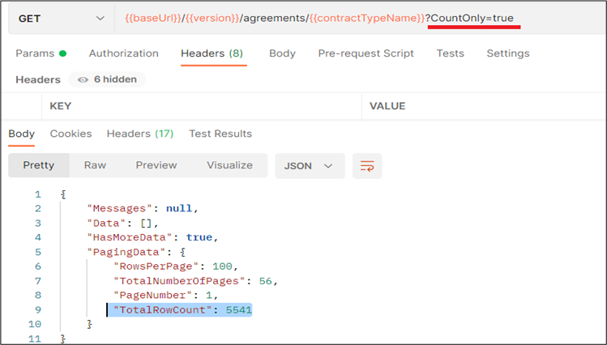The image size is (607, 345).
Task: Toggle the line wrap icon
Action: point(367,165)
